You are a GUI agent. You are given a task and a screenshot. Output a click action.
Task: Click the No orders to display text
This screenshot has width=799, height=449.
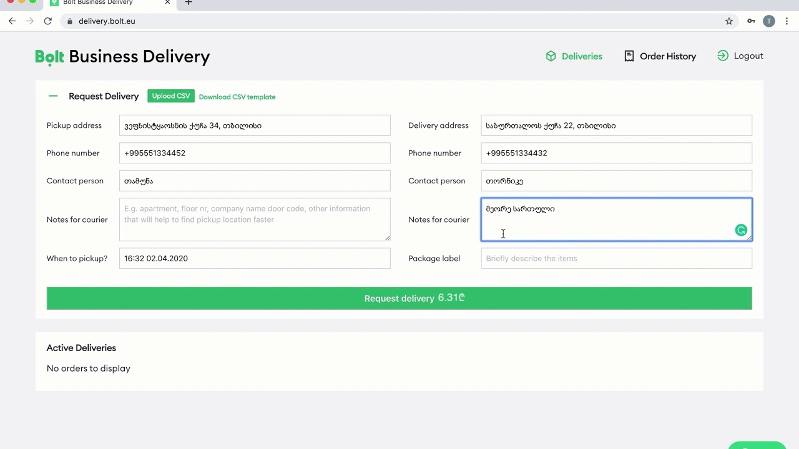[x=89, y=369]
